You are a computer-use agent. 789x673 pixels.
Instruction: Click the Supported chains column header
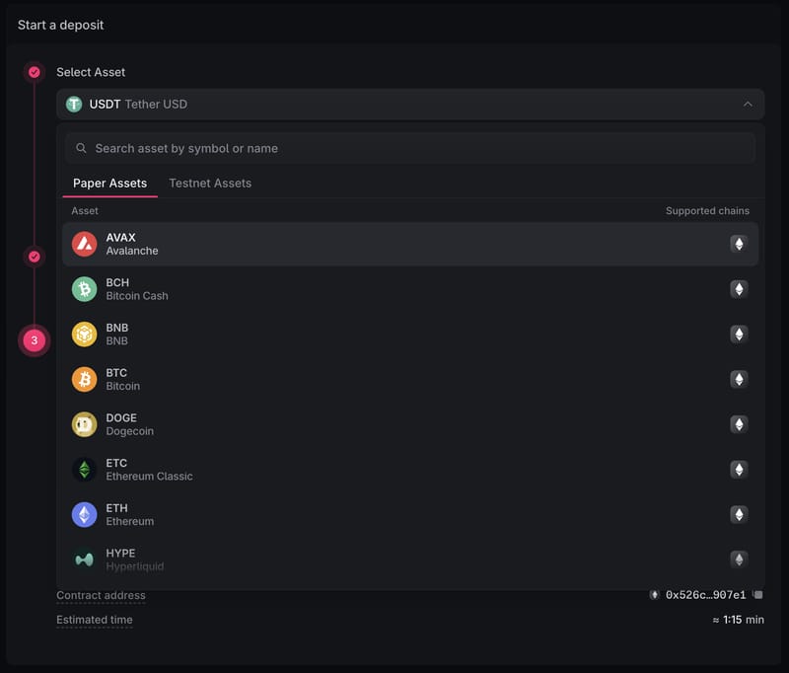[x=707, y=211]
